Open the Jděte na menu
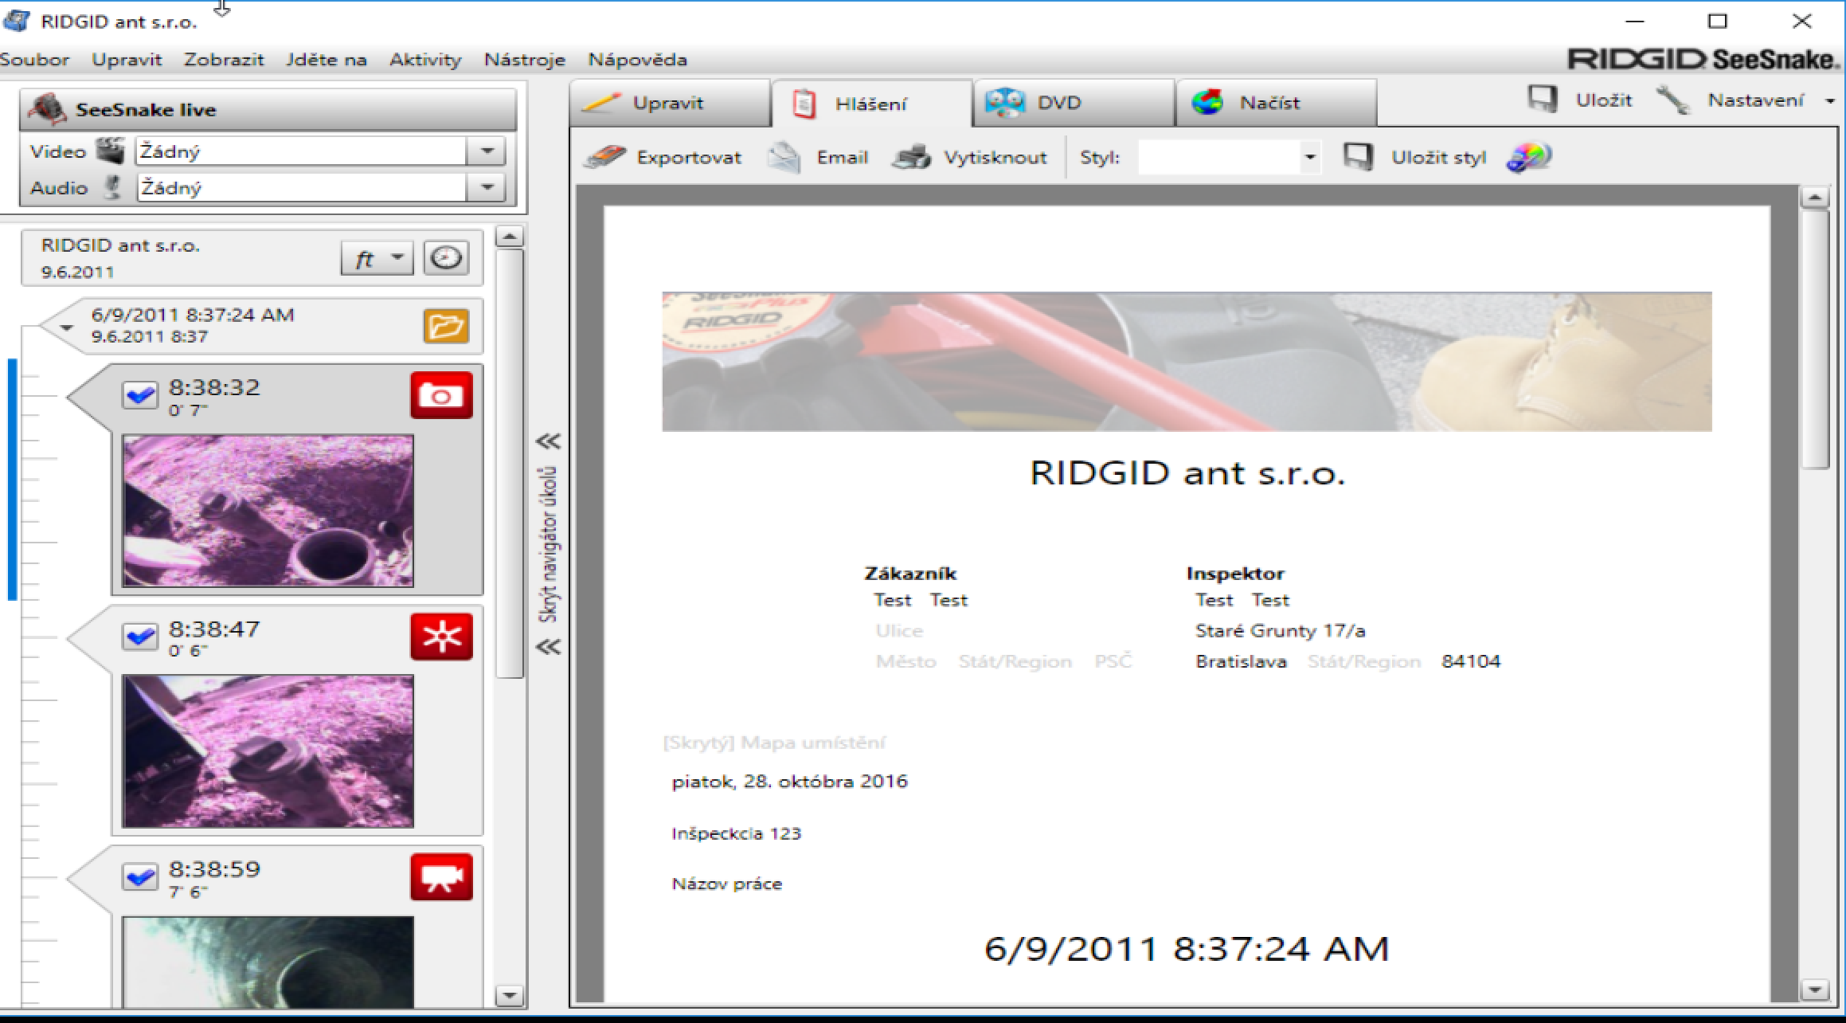Screen dimensions: 1846x1023 coord(327,60)
